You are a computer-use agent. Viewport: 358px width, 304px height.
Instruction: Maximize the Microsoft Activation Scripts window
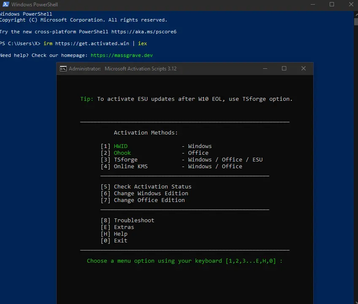284,68
